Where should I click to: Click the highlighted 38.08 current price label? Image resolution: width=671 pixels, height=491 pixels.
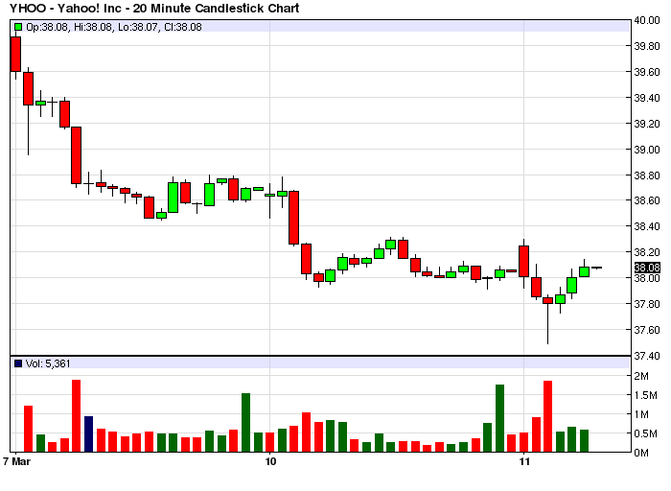pyautogui.click(x=647, y=268)
